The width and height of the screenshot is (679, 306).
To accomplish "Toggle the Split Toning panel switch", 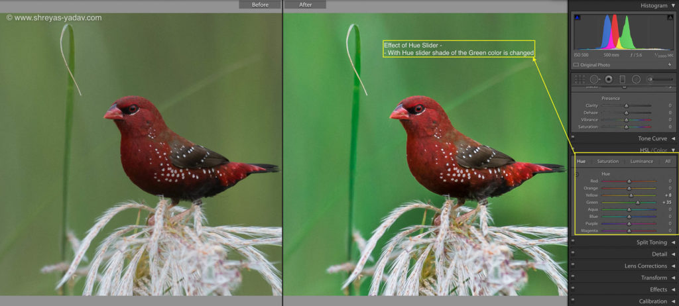I will point(573,240).
